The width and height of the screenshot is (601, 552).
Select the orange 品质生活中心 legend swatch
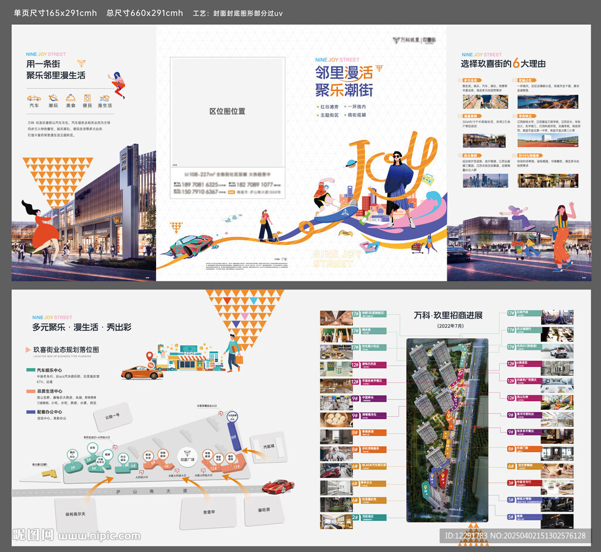pos(31,391)
